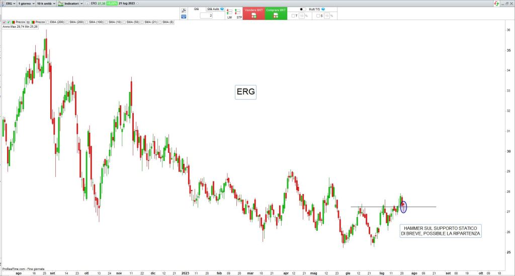The height and width of the screenshot is (276, 515).
Task: Click the info icon before ERG quote
Action: pyautogui.click(x=88, y=4)
